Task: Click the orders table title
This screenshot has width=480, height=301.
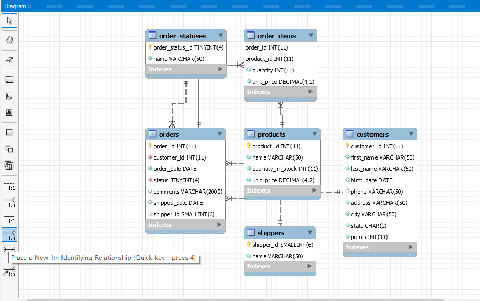Action: (169, 134)
